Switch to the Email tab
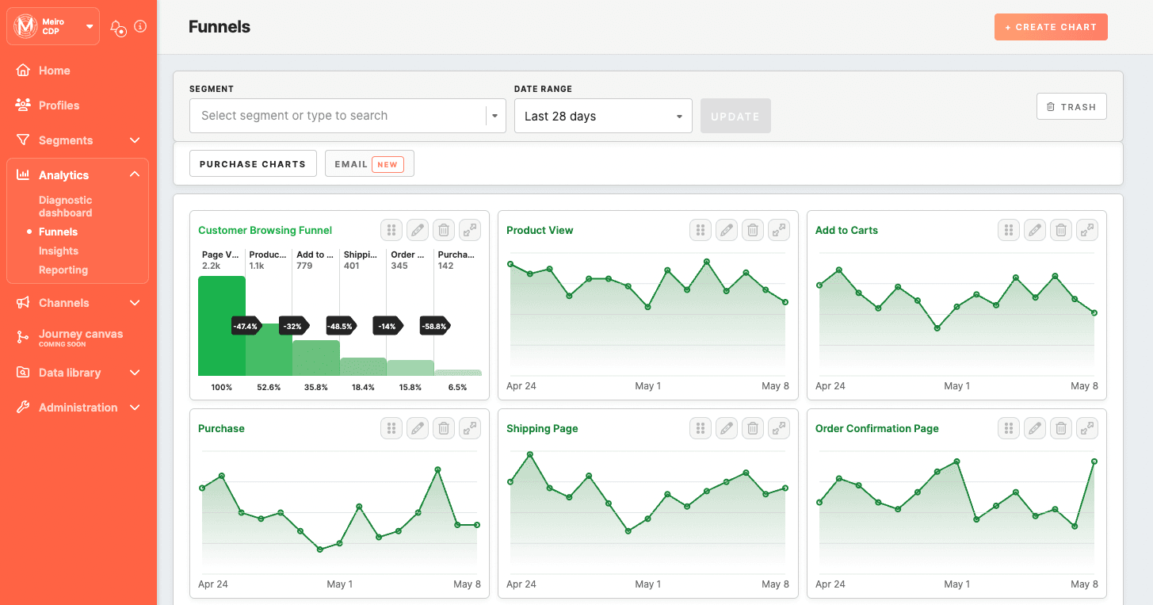Viewport: 1153px width, 605px height. (x=368, y=163)
